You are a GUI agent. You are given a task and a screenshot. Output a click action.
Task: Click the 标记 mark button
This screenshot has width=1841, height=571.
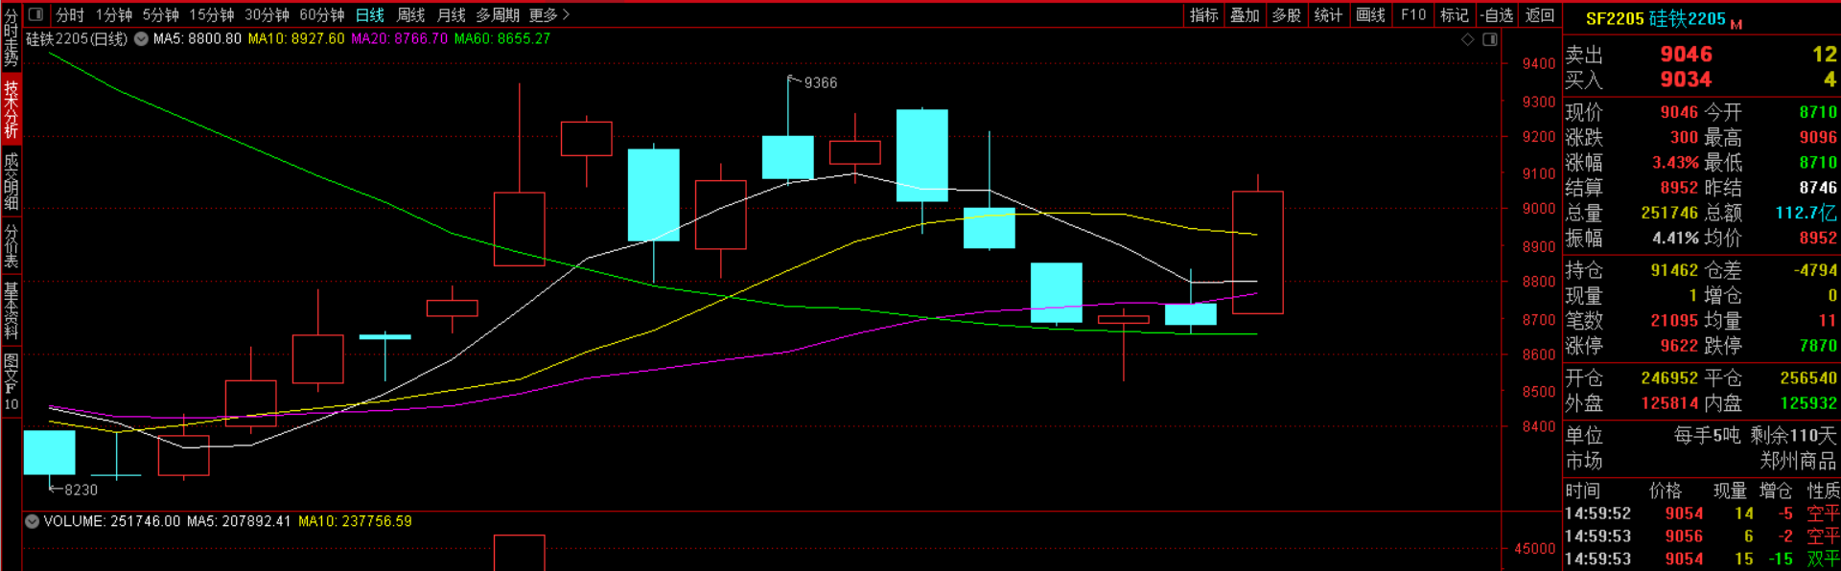coord(1454,14)
